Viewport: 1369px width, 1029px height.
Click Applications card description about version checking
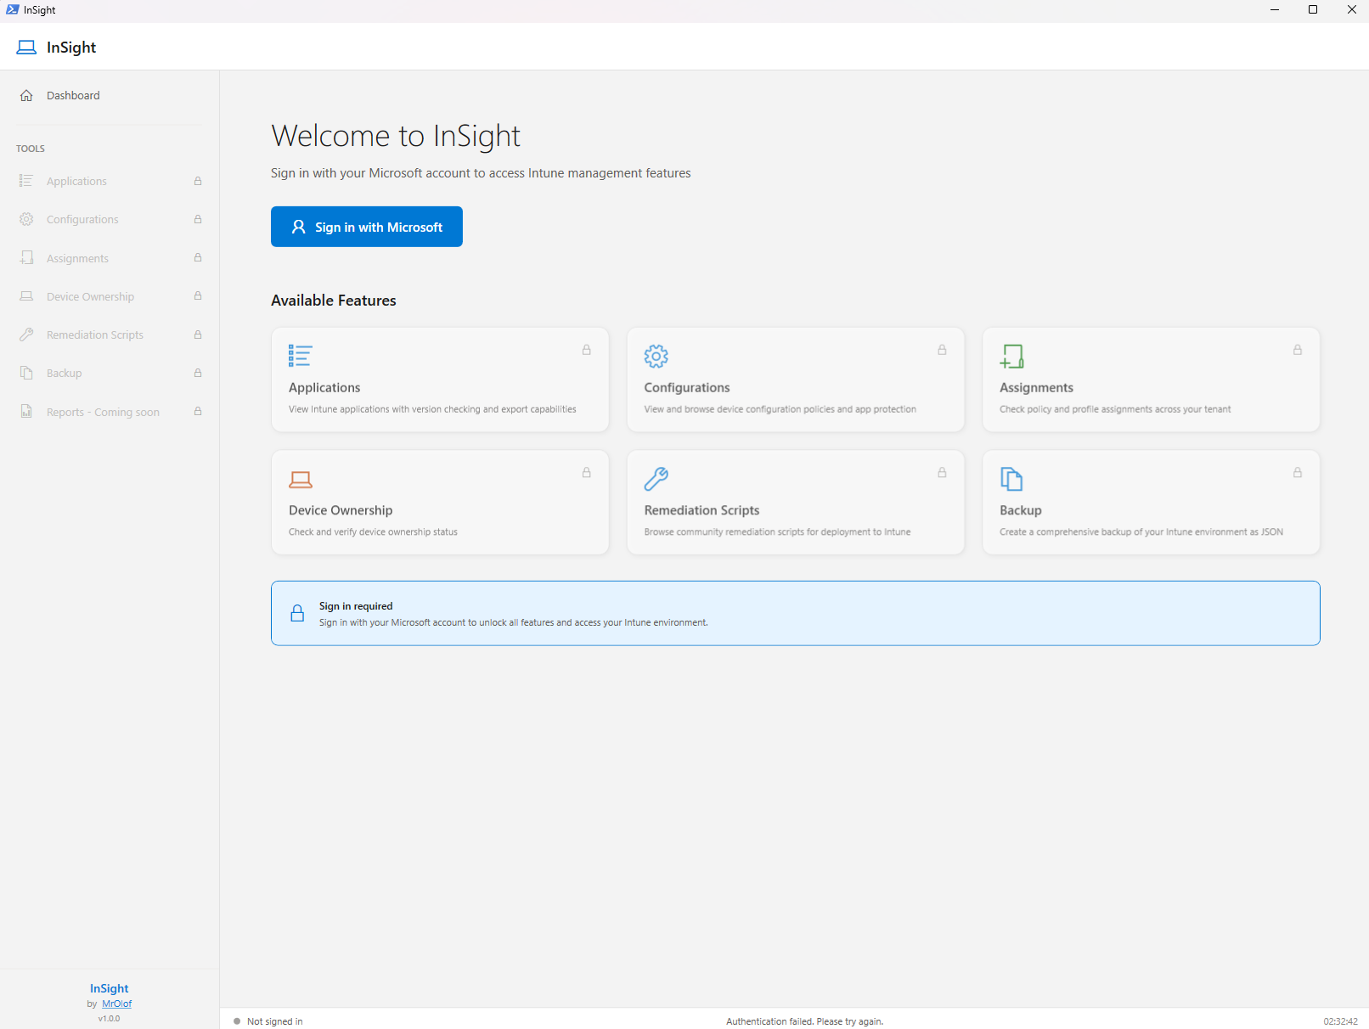coord(432,409)
